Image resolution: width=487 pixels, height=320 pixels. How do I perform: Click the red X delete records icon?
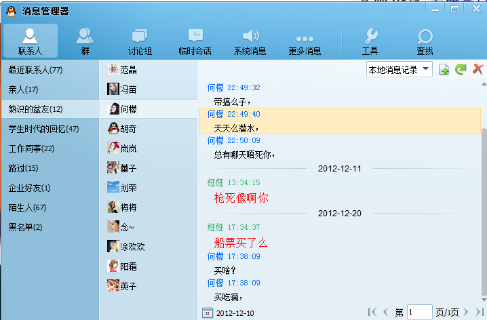478,69
